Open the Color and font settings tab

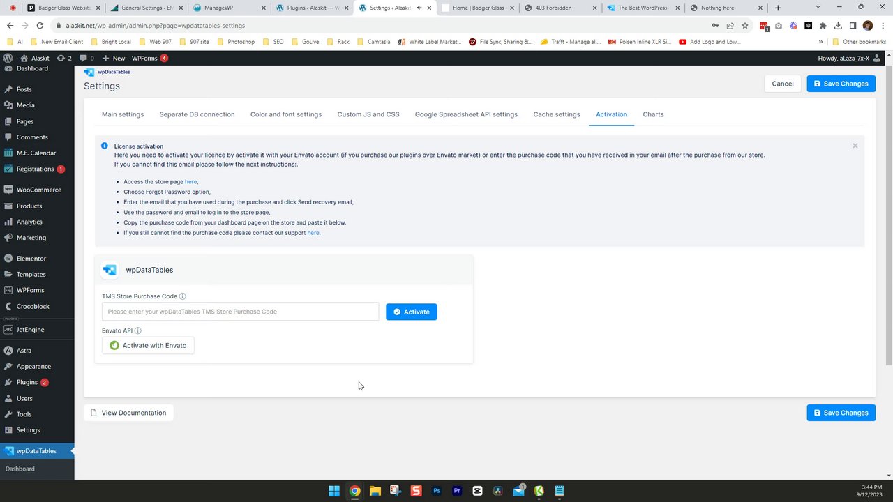pyautogui.click(x=286, y=114)
